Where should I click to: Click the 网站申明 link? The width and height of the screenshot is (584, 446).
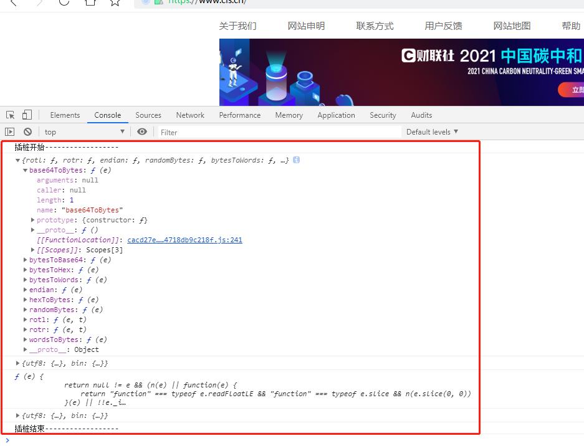coord(306,26)
